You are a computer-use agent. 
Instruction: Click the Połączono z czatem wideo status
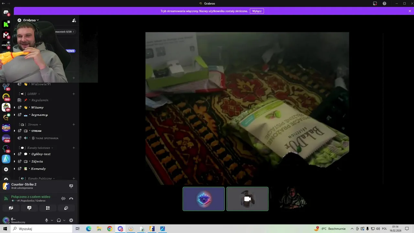[31, 197]
